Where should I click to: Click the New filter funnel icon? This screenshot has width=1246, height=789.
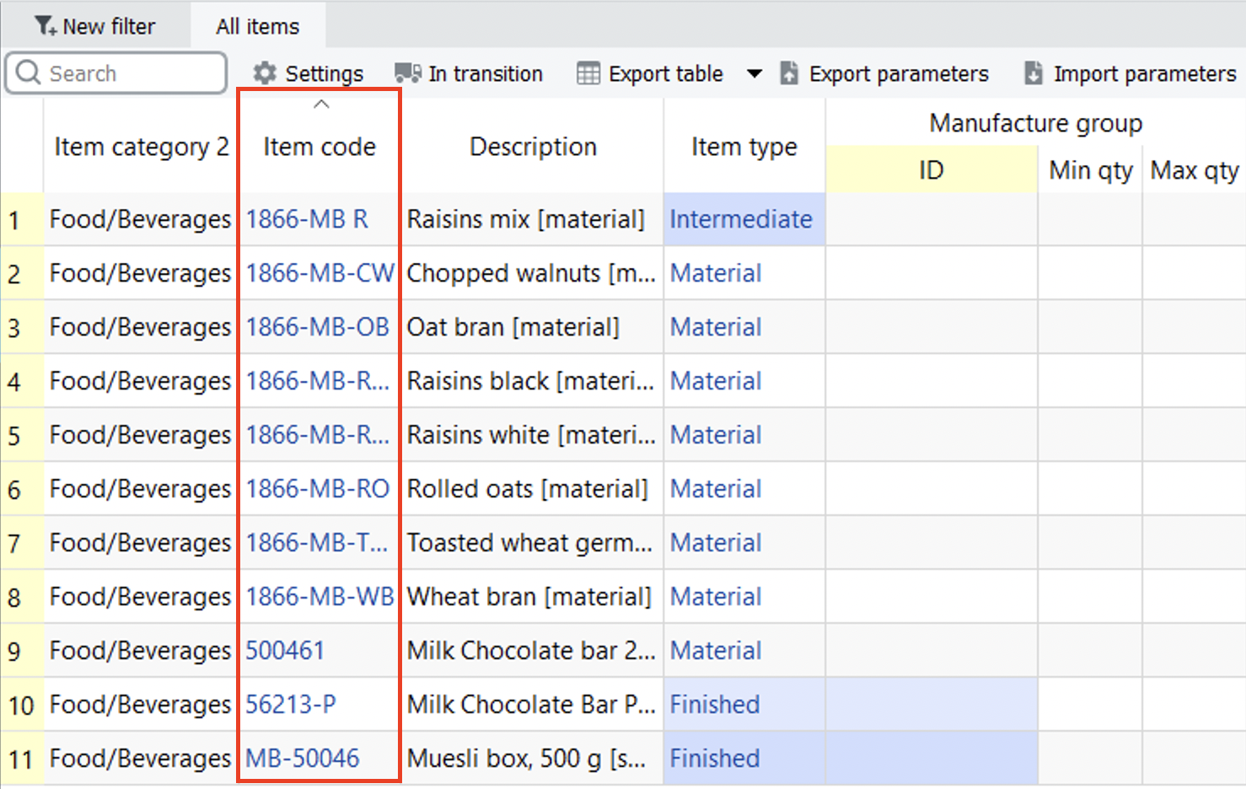(x=45, y=26)
